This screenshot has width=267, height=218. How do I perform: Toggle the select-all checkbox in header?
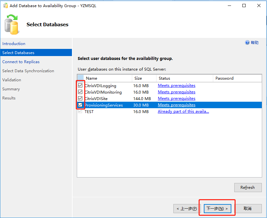point(81,78)
